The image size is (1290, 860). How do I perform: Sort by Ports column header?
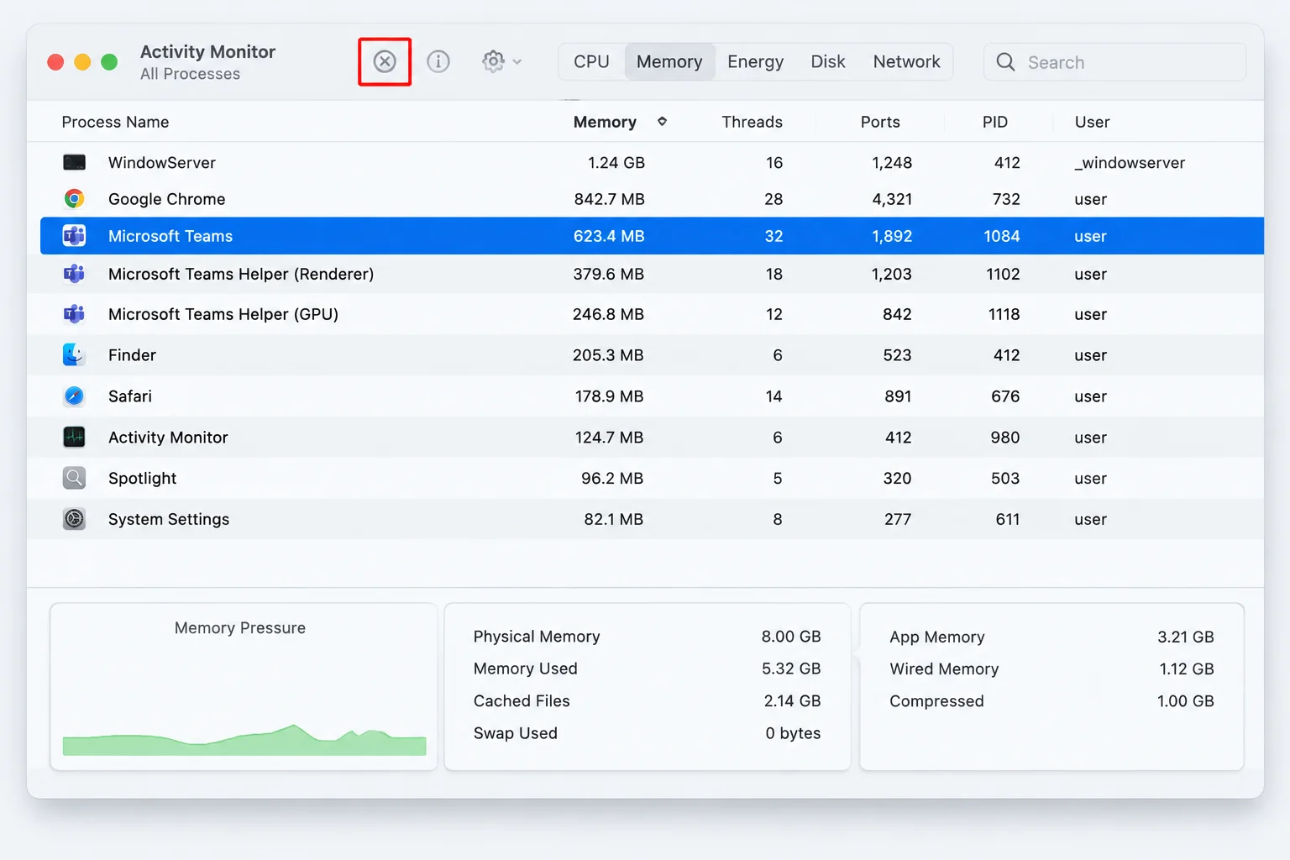pyautogui.click(x=880, y=122)
